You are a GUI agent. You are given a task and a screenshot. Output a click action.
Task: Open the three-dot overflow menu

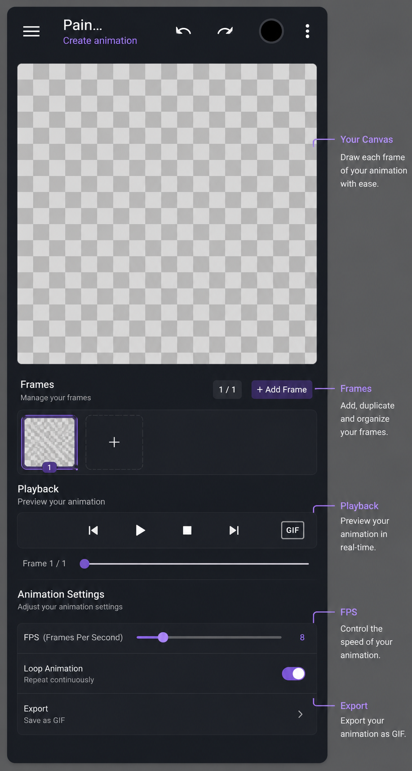[x=307, y=31]
